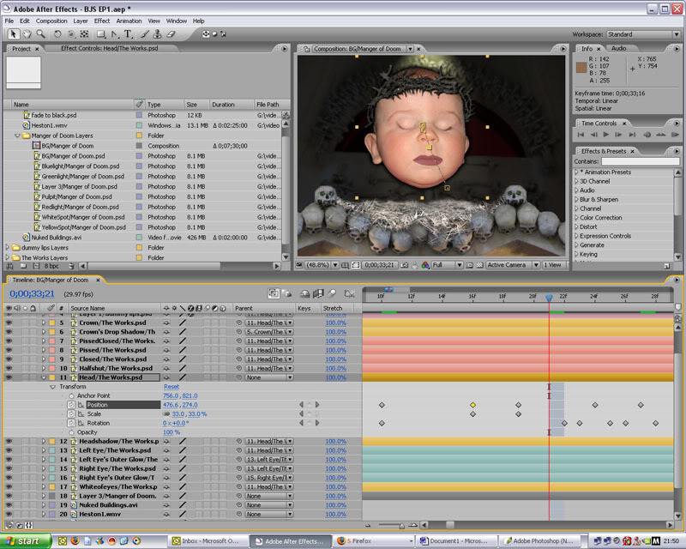Viewport: 686px width, 549px height.
Task: Hide the Pissed/The Works.psd layer
Action: click(x=9, y=350)
